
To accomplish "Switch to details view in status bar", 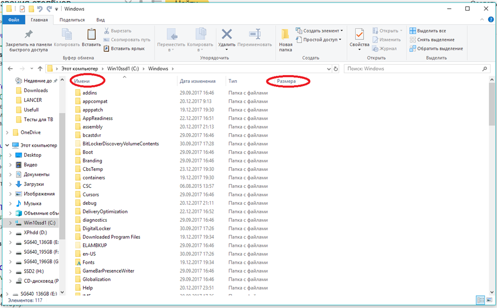I will (x=480, y=300).
